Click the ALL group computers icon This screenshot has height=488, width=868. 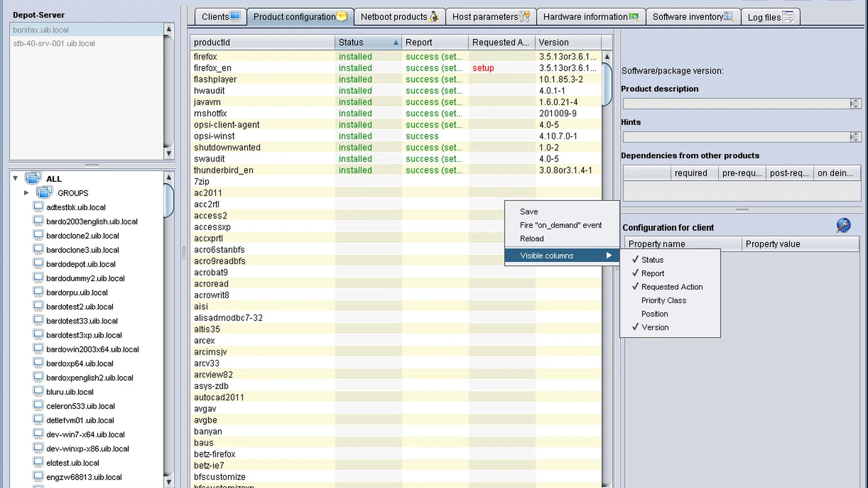coord(33,178)
